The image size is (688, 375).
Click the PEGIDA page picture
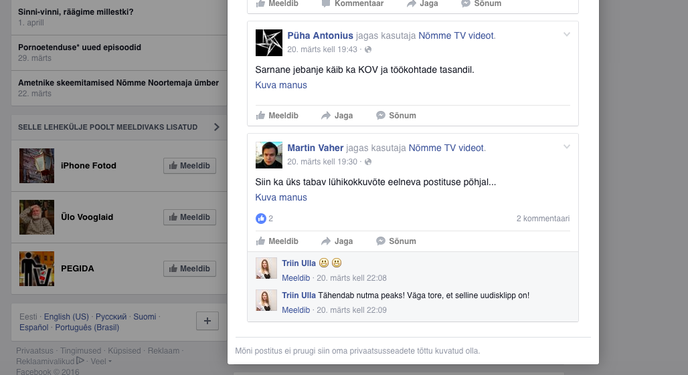point(37,269)
